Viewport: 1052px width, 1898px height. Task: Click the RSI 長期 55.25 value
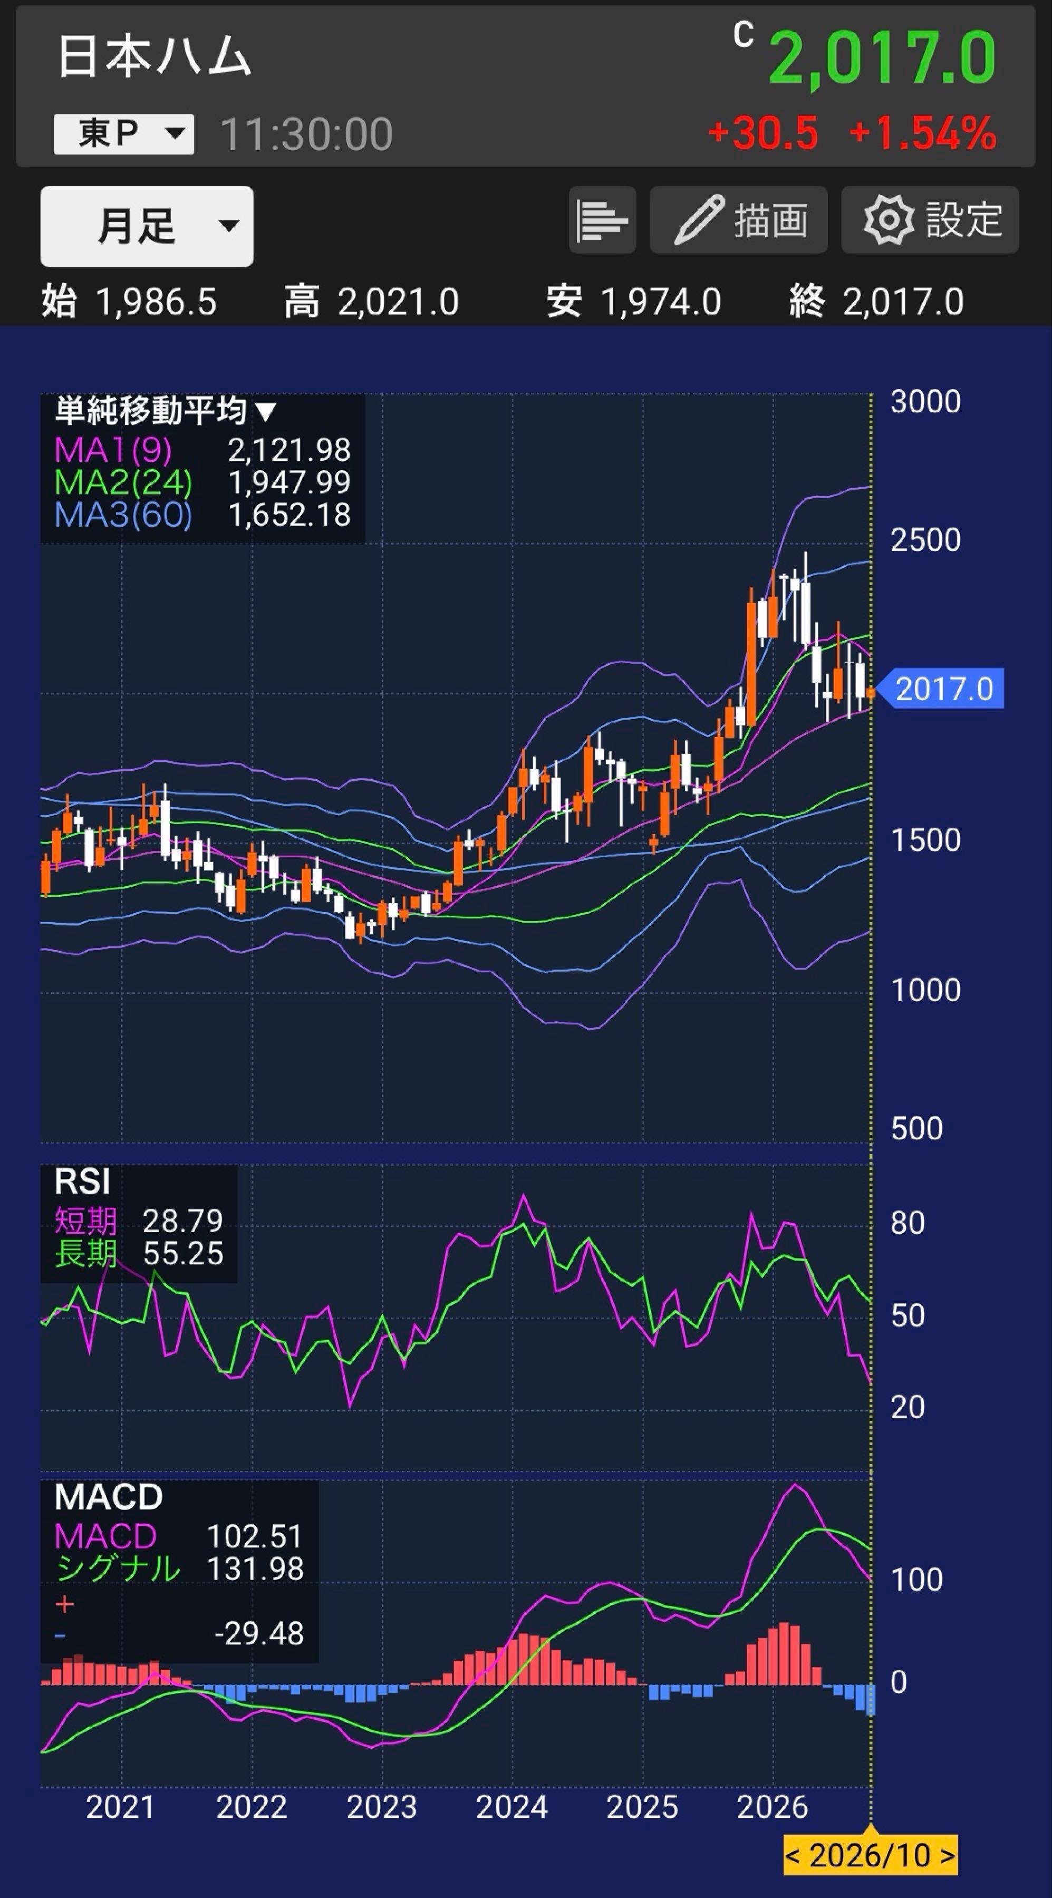pos(139,1253)
